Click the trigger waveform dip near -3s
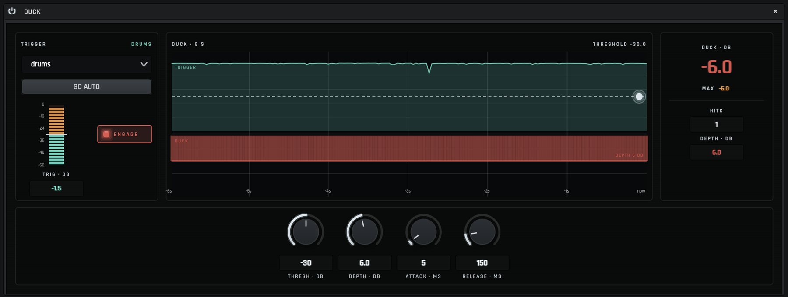 click(x=429, y=68)
